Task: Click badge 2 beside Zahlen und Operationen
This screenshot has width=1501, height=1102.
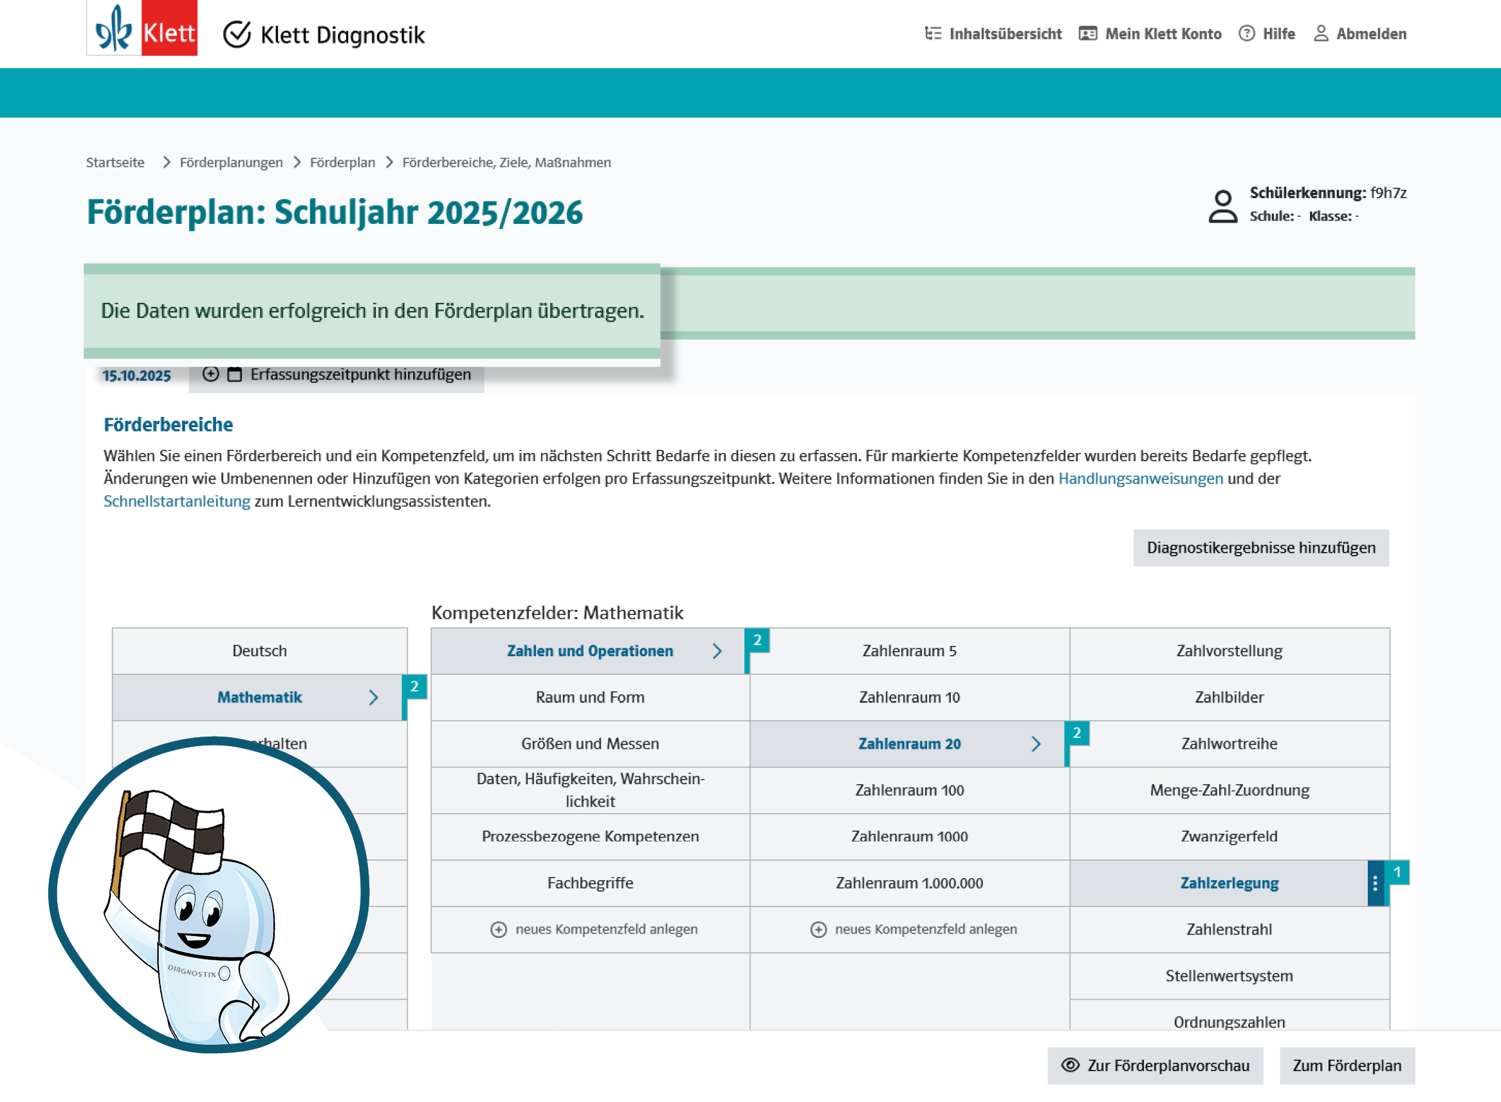Action: pyautogui.click(x=757, y=641)
